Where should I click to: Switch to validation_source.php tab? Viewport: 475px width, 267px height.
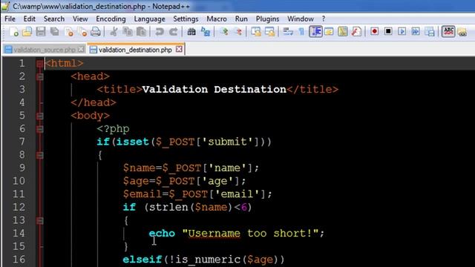pyautogui.click(x=44, y=50)
